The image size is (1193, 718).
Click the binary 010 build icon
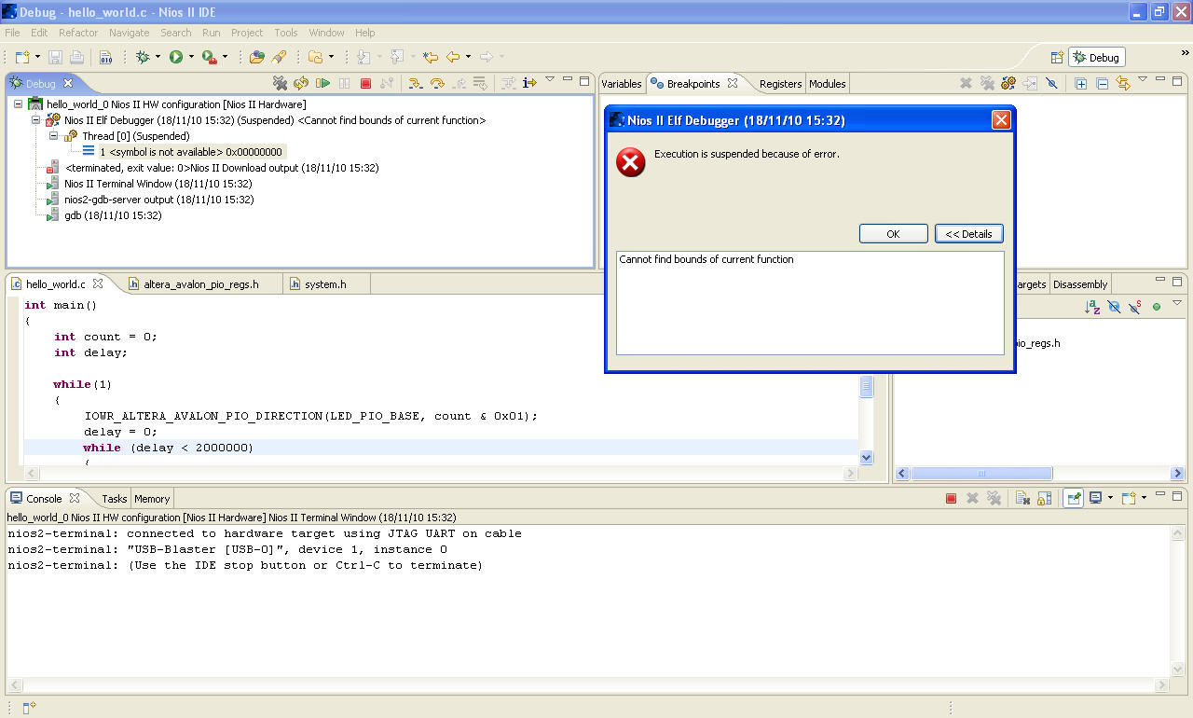point(106,57)
